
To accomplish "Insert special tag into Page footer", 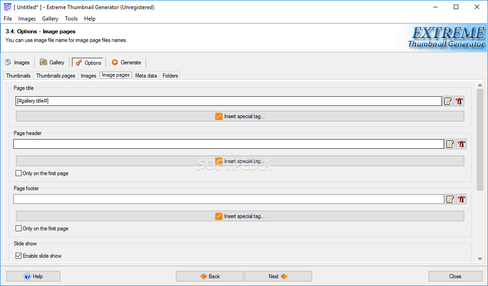I will point(240,216).
